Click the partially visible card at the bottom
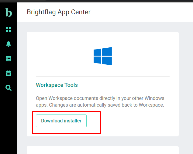193x154 pixels. (103, 150)
